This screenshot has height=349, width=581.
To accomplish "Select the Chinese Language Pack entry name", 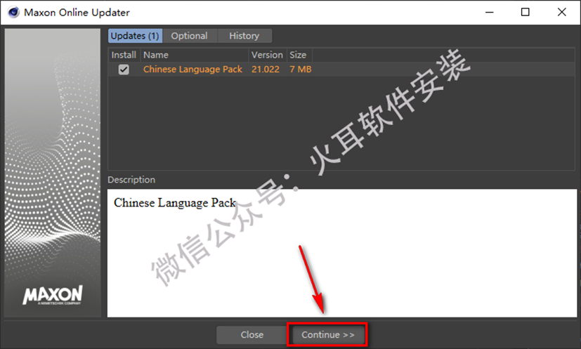I will coord(192,70).
